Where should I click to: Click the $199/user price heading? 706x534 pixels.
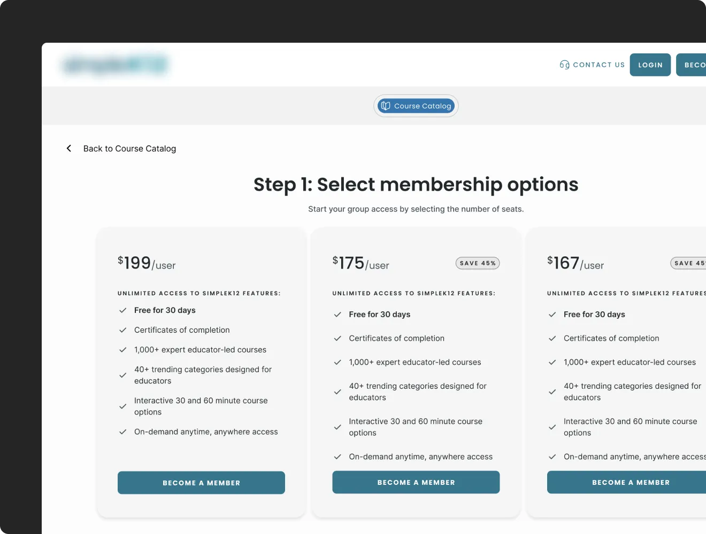click(x=147, y=263)
